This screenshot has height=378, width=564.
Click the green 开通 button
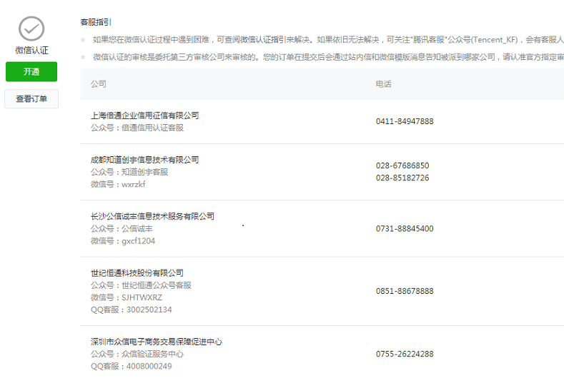(x=31, y=71)
